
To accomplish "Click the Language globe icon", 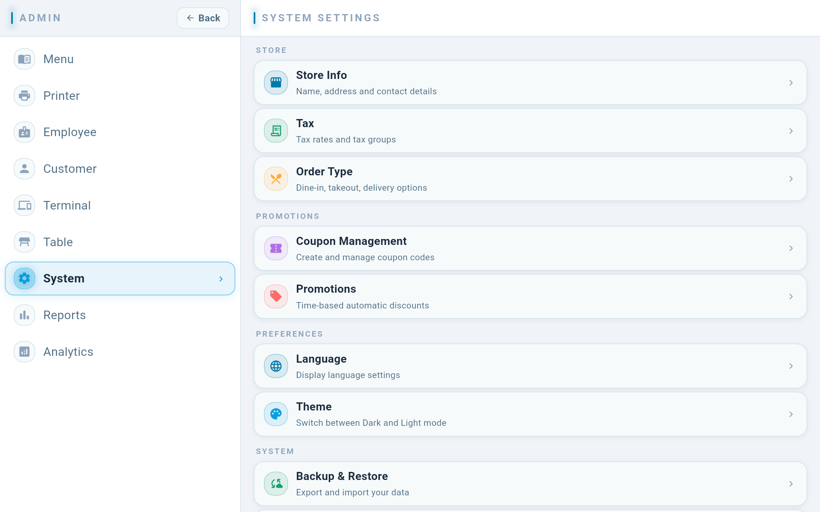I will point(276,366).
